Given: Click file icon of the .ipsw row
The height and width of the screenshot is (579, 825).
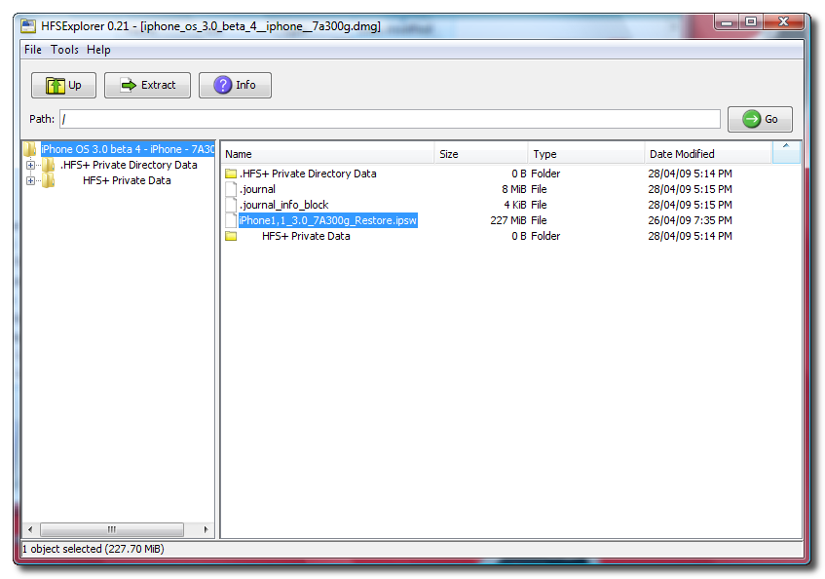Looking at the screenshot, I should pyautogui.click(x=231, y=220).
